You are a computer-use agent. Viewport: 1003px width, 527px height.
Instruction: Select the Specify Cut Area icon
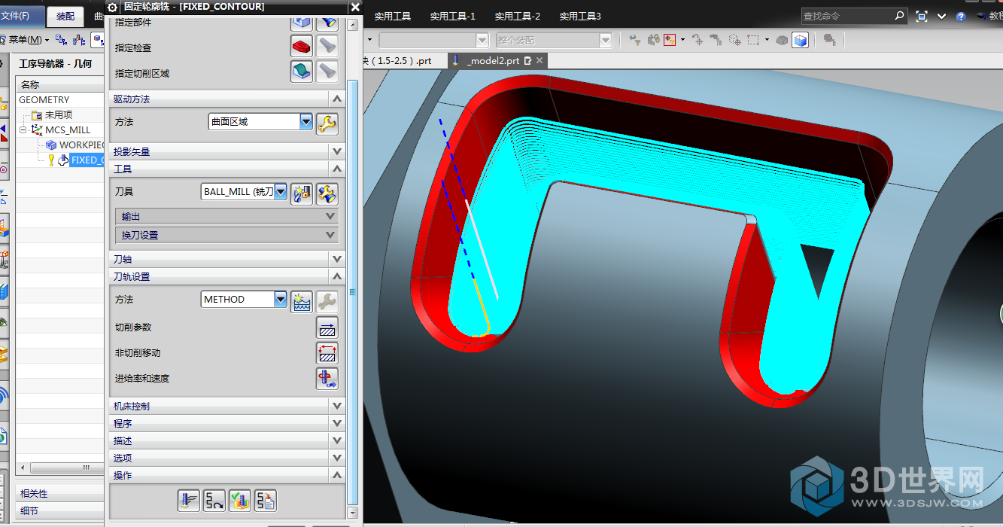pos(302,72)
